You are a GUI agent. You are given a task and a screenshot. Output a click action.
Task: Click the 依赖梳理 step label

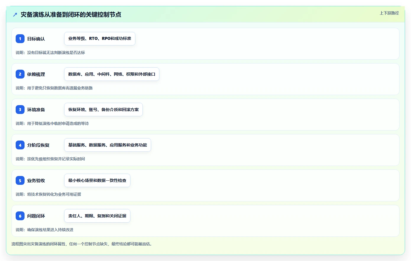tap(36, 74)
